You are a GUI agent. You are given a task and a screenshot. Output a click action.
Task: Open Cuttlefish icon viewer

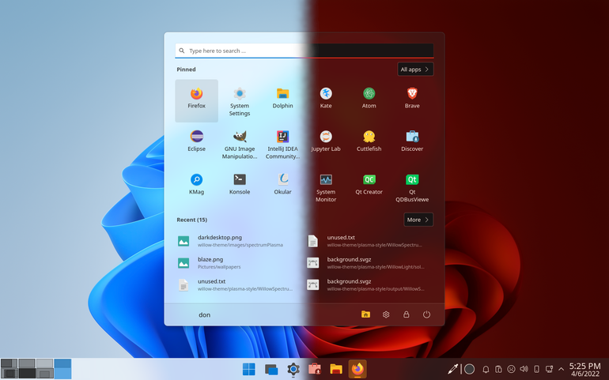click(369, 141)
